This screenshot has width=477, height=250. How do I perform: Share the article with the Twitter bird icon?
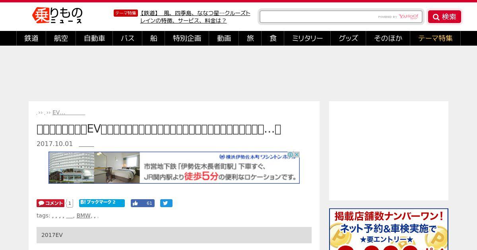(x=166, y=203)
